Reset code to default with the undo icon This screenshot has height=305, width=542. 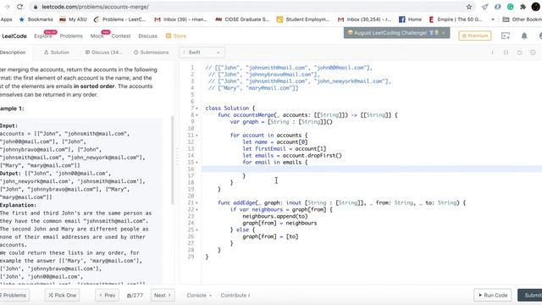pyautogui.click(x=519, y=53)
